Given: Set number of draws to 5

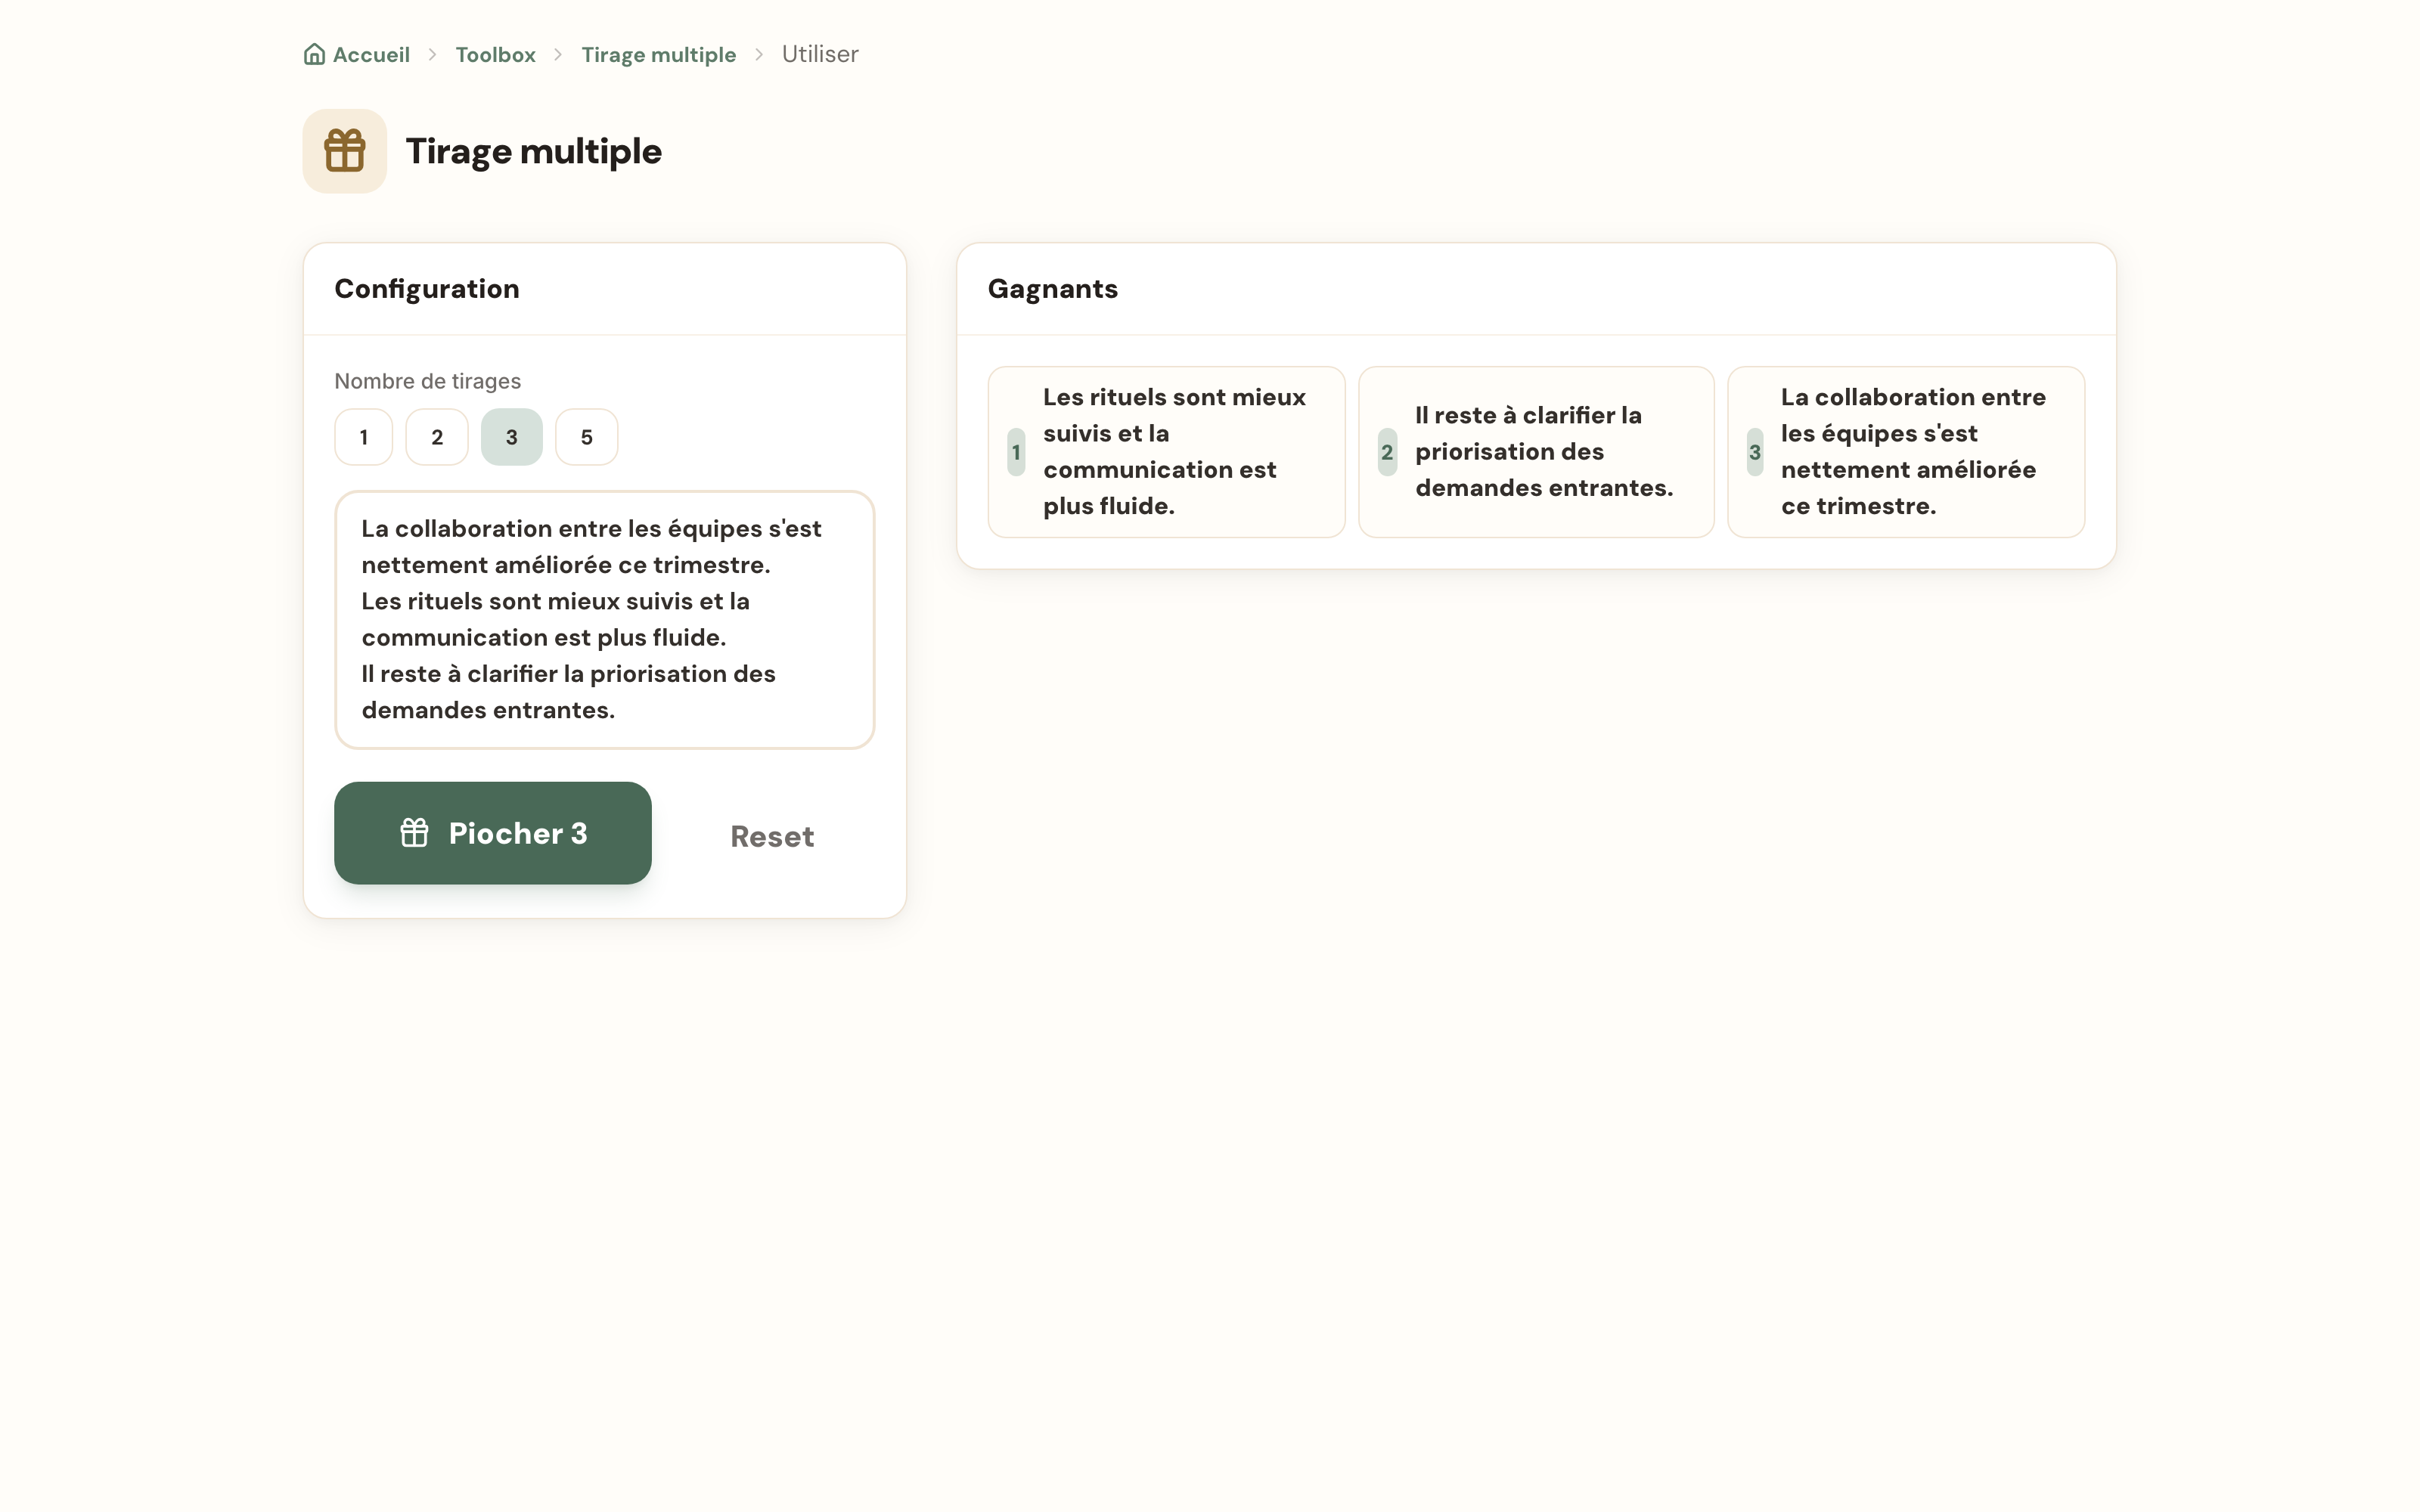Looking at the screenshot, I should point(587,437).
